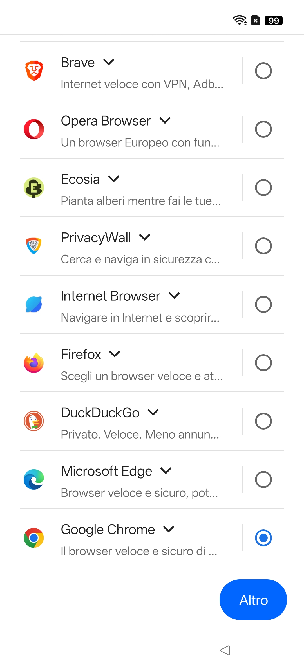Tap the DuckDuckGo duck icon
The image size is (304, 669).
34,421
